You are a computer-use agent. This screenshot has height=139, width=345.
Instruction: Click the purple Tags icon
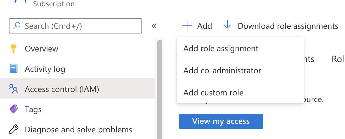click(13, 110)
